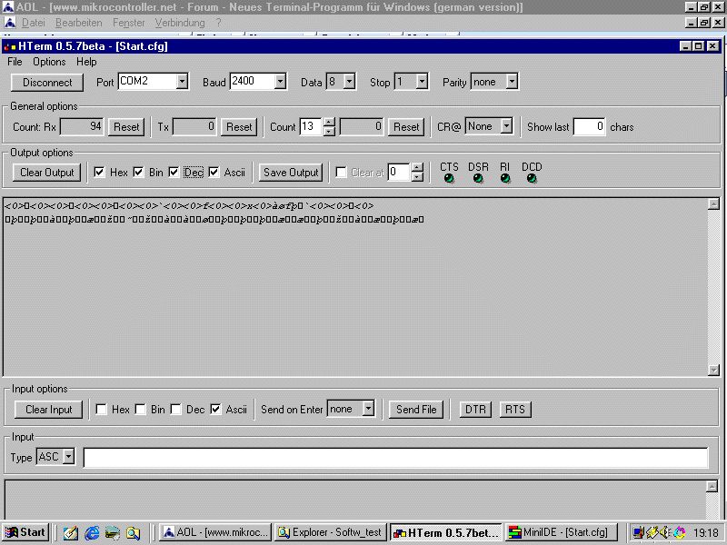Click the ASCII input text field
Viewport: 727px width, 545px height.
click(396, 458)
